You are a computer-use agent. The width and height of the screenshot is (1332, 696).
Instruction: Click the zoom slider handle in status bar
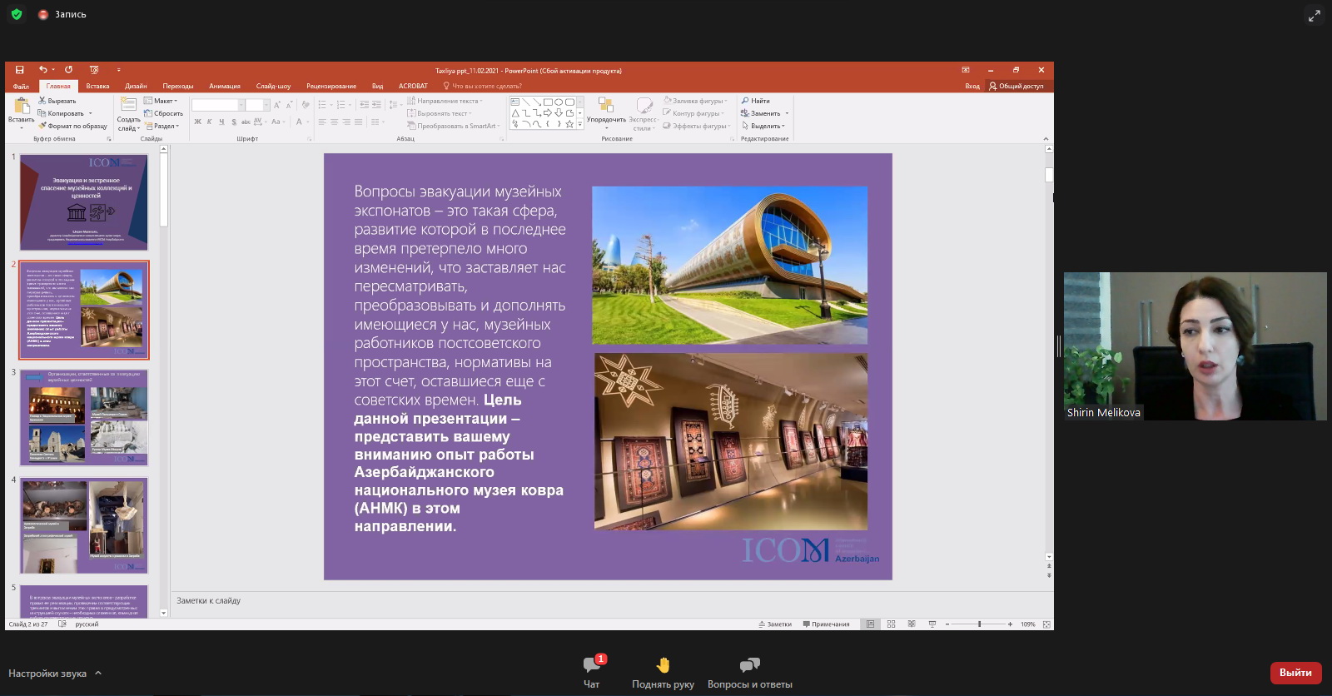979,624
